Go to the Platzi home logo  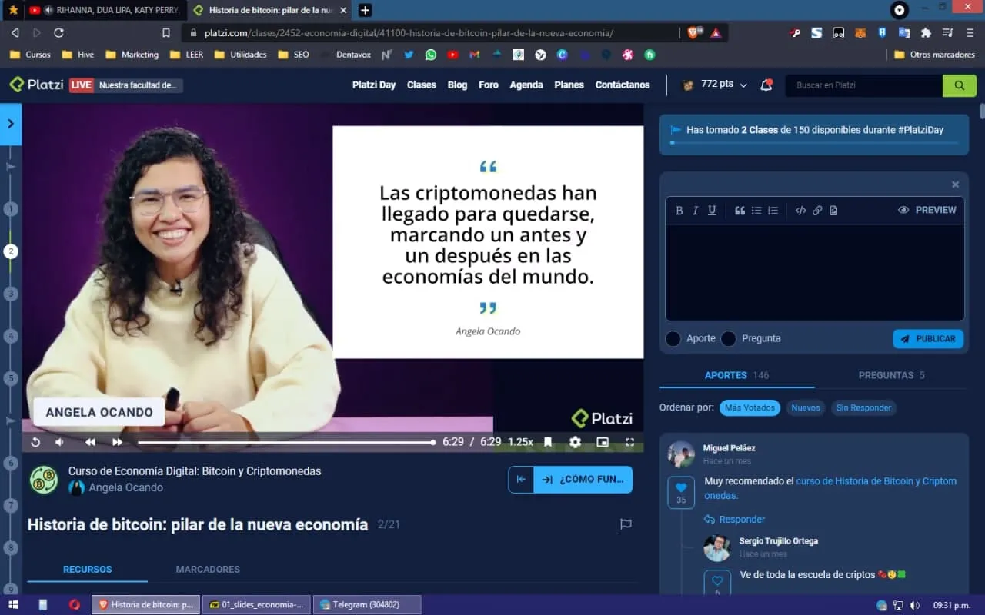[x=36, y=85]
